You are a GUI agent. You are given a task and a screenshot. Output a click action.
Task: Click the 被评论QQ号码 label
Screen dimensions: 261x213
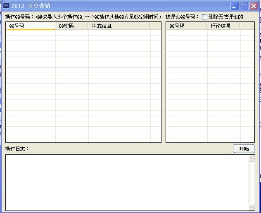pos(182,17)
